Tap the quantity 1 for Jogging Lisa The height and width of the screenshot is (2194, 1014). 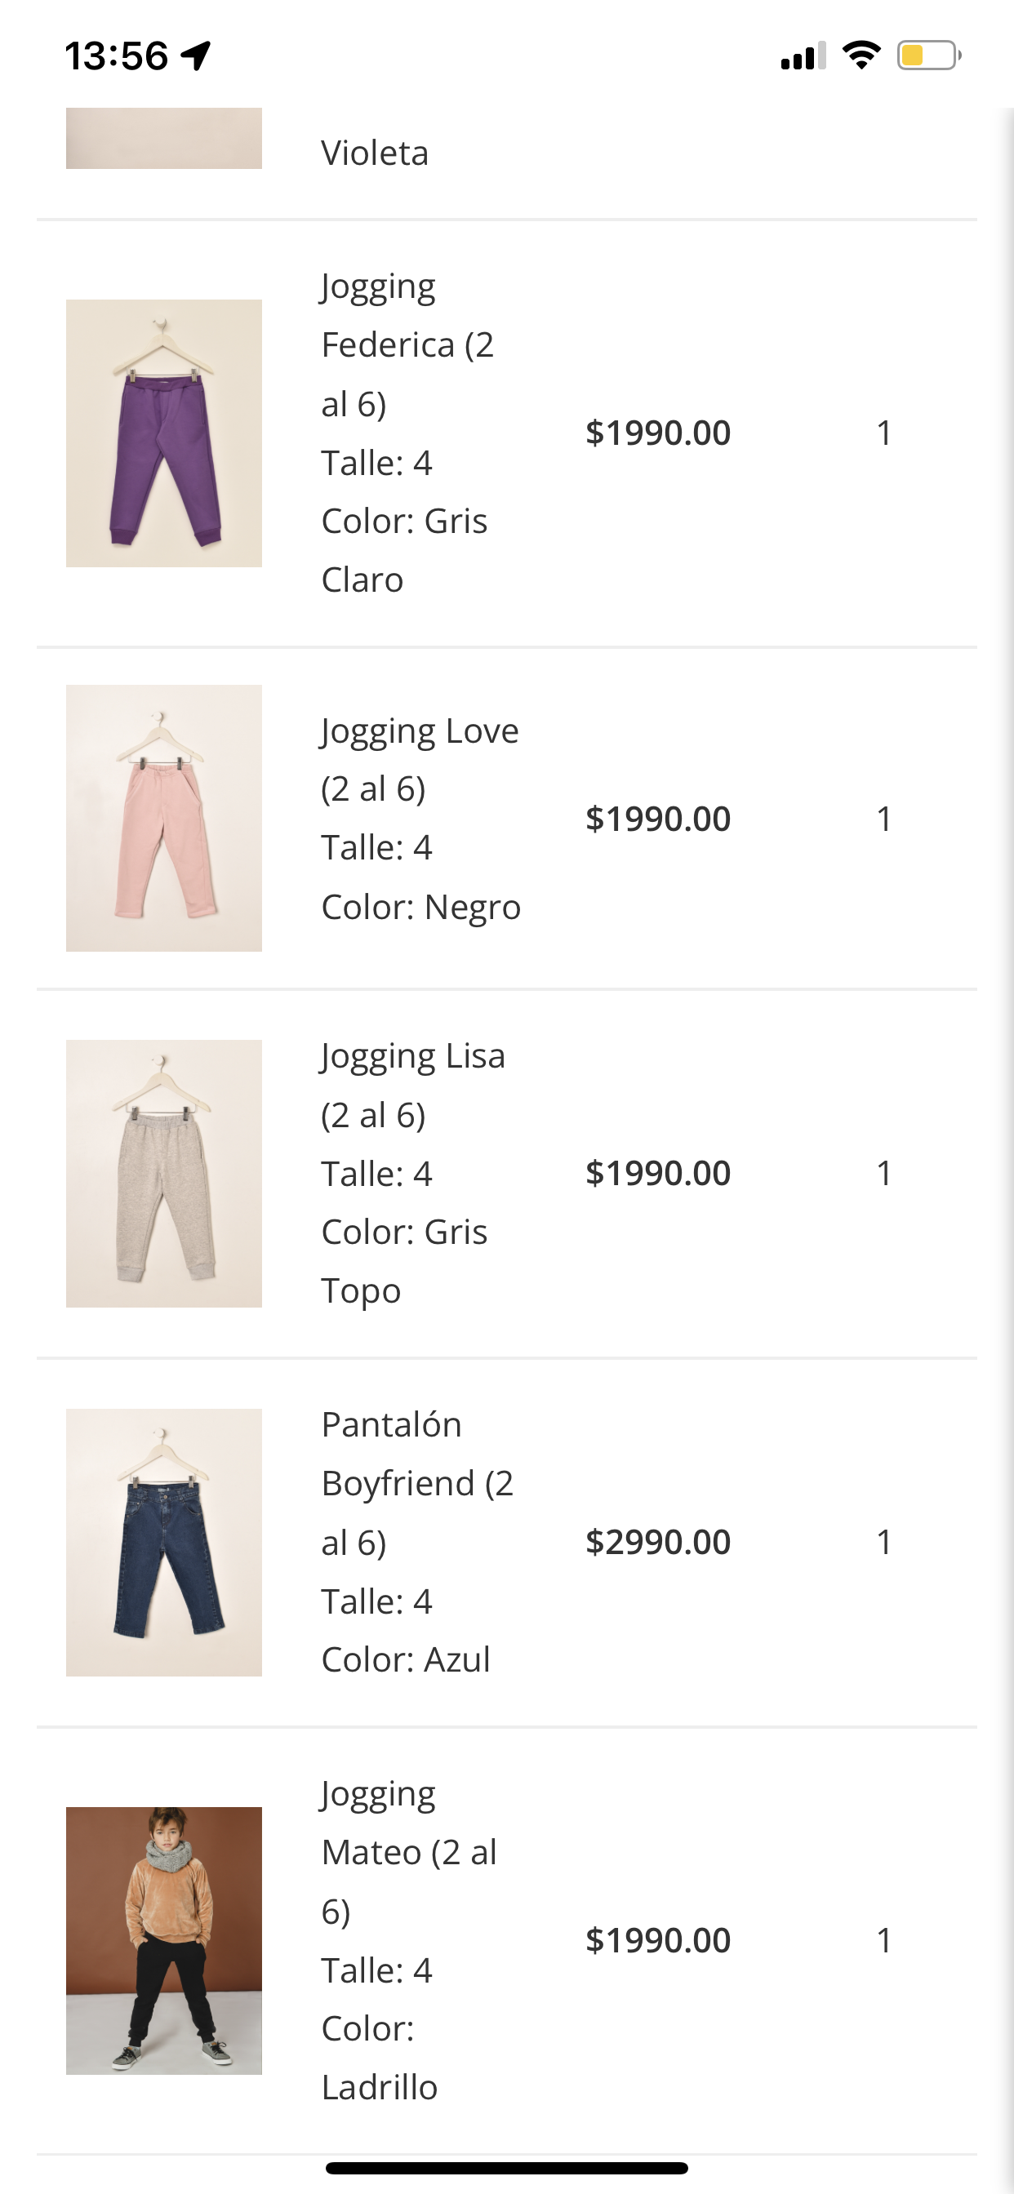883,1173
